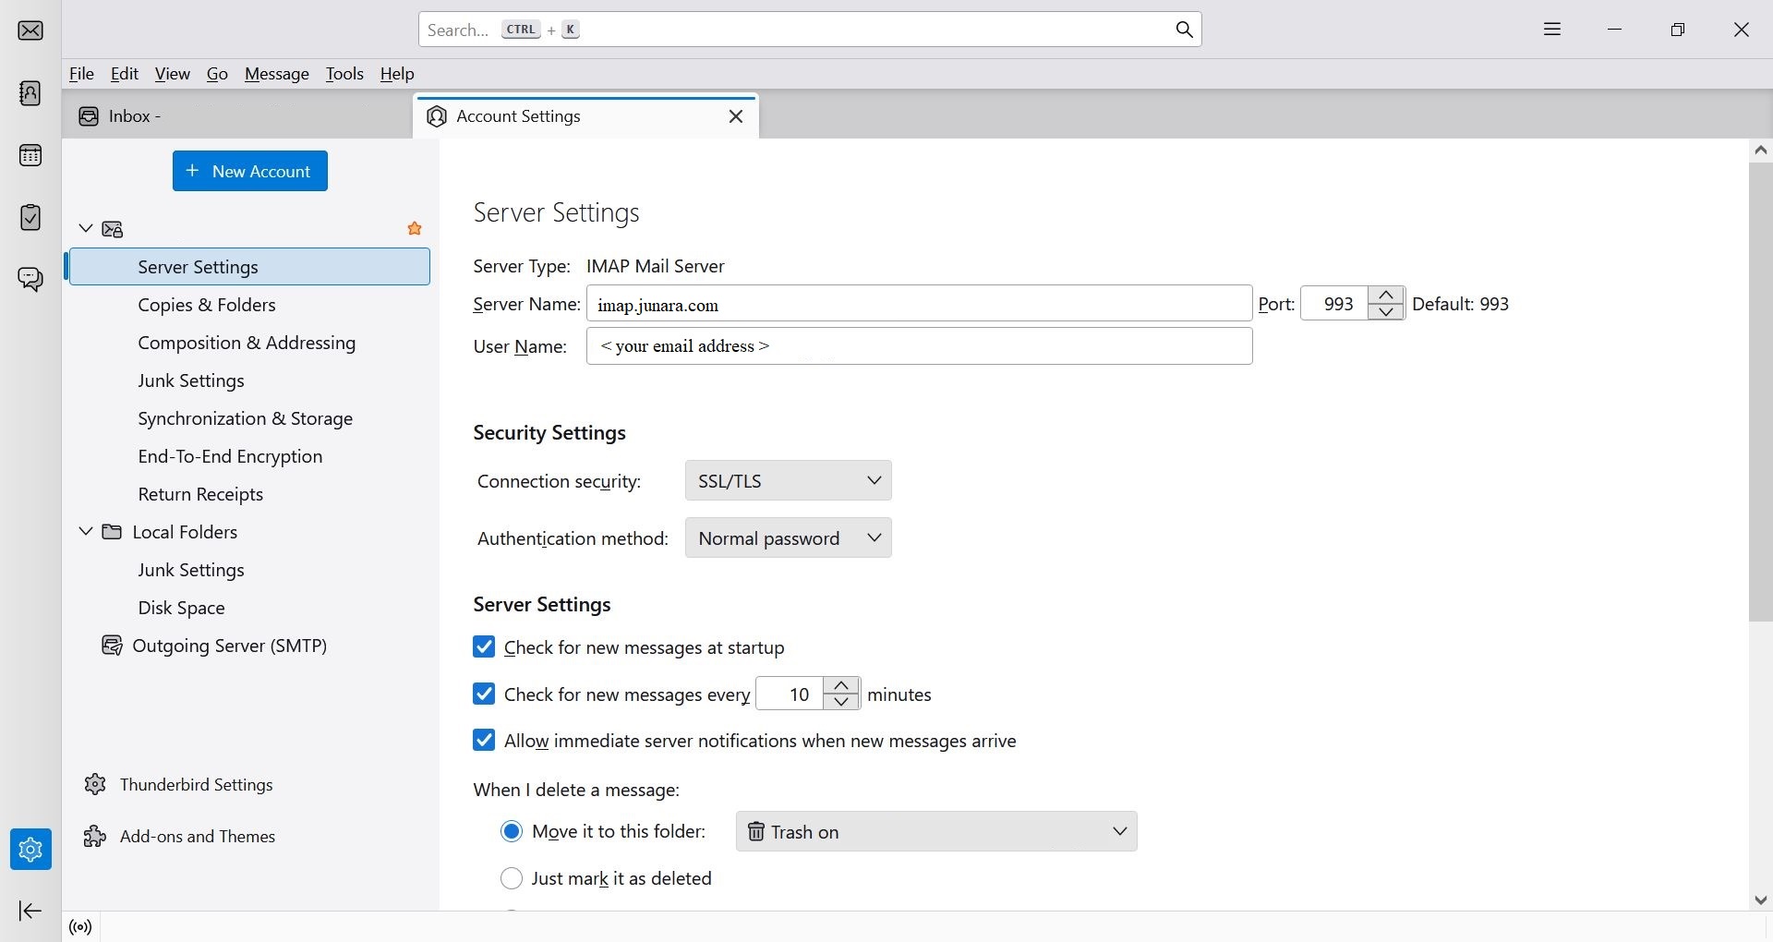1773x942 pixels.
Task: Select Move it to this folder option
Action: coord(512,831)
